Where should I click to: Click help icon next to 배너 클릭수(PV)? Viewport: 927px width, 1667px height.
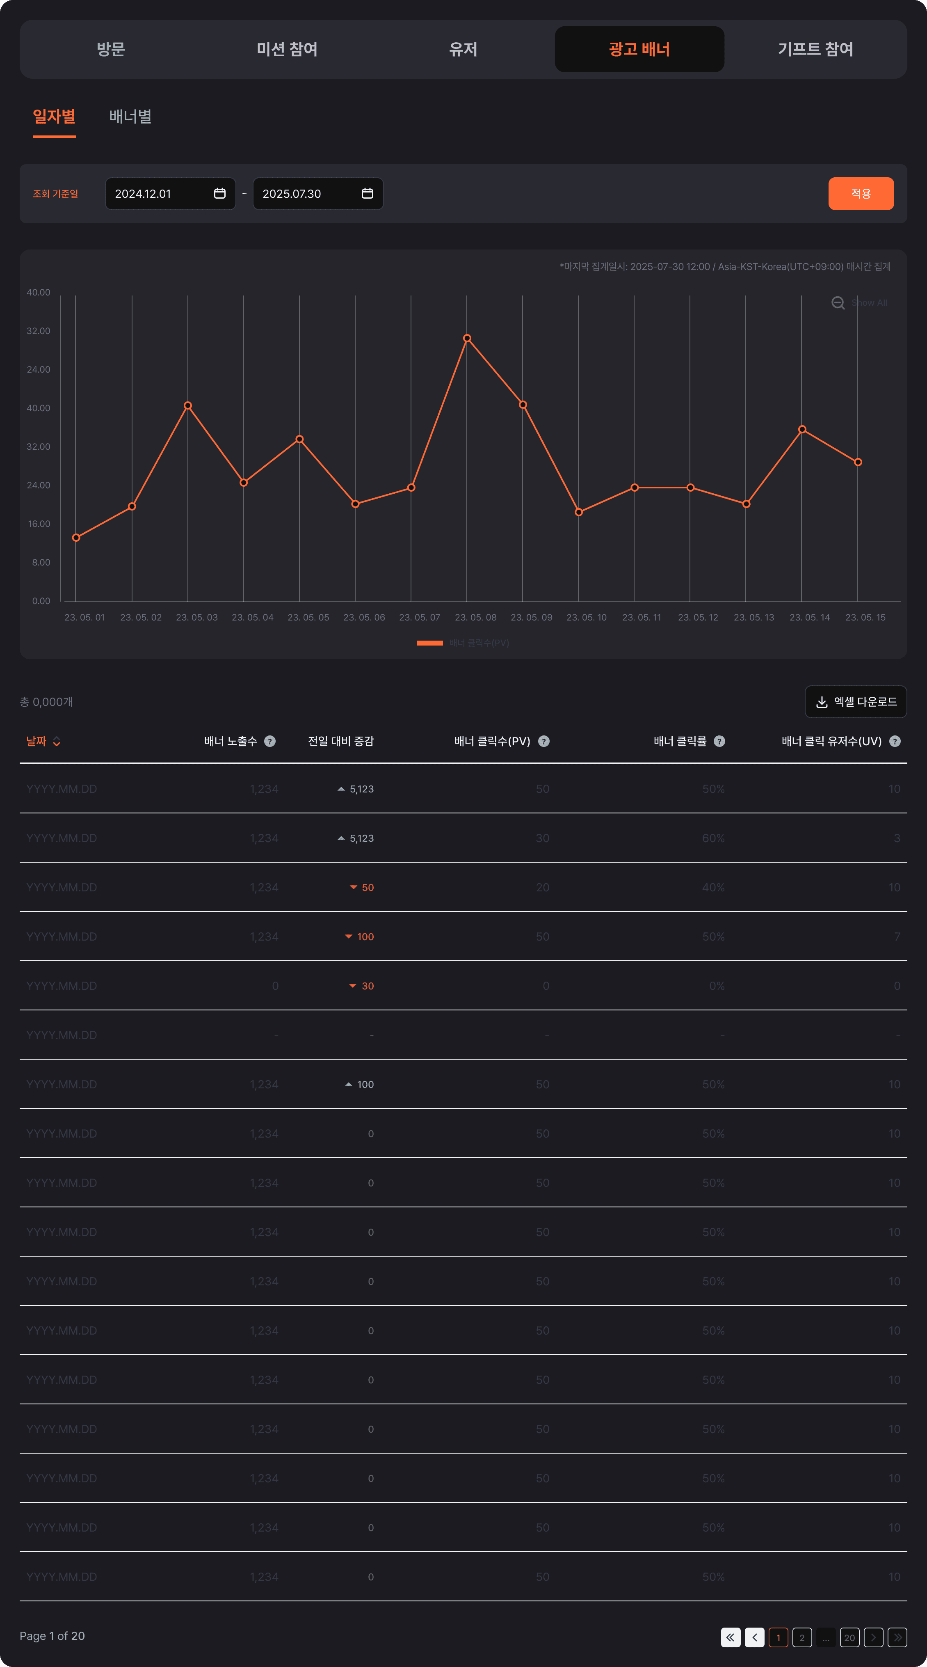click(x=544, y=742)
